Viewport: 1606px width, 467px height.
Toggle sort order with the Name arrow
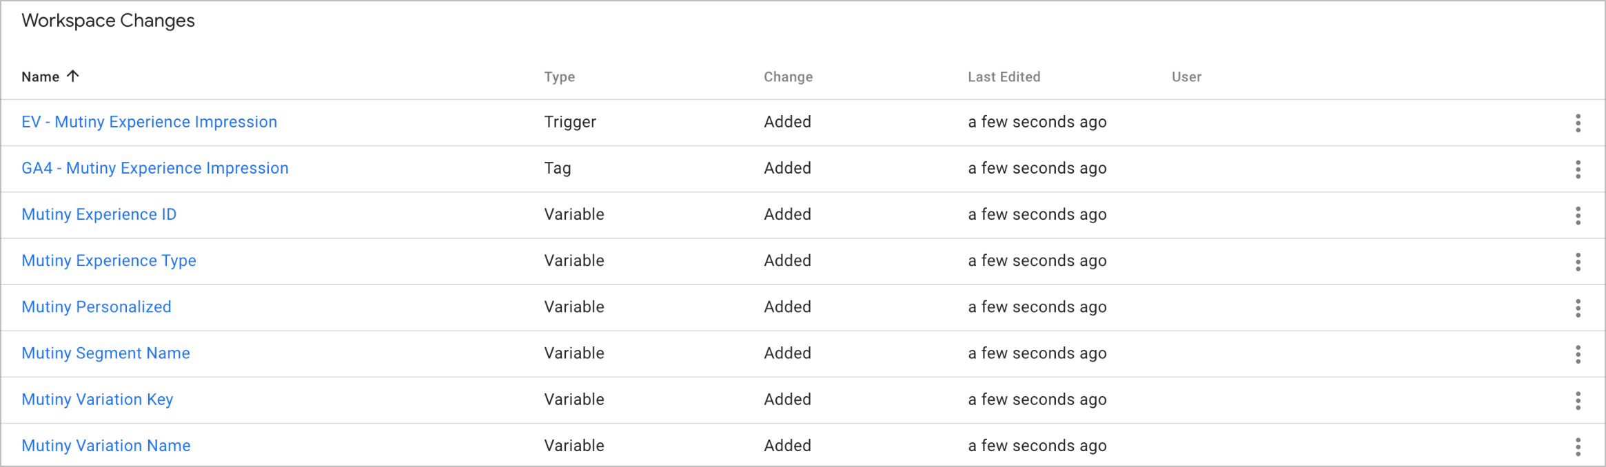pyautogui.click(x=73, y=76)
